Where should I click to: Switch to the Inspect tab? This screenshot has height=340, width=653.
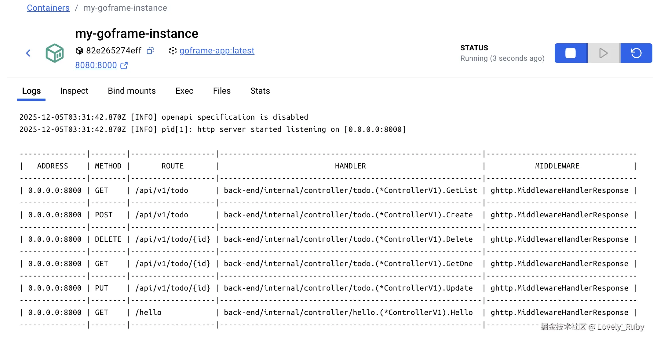click(x=74, y=91)
